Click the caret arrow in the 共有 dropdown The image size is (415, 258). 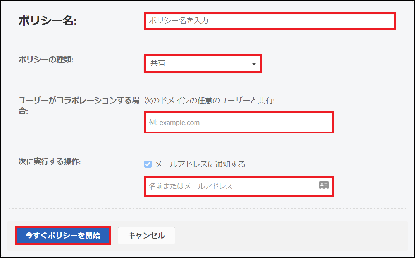254,64
